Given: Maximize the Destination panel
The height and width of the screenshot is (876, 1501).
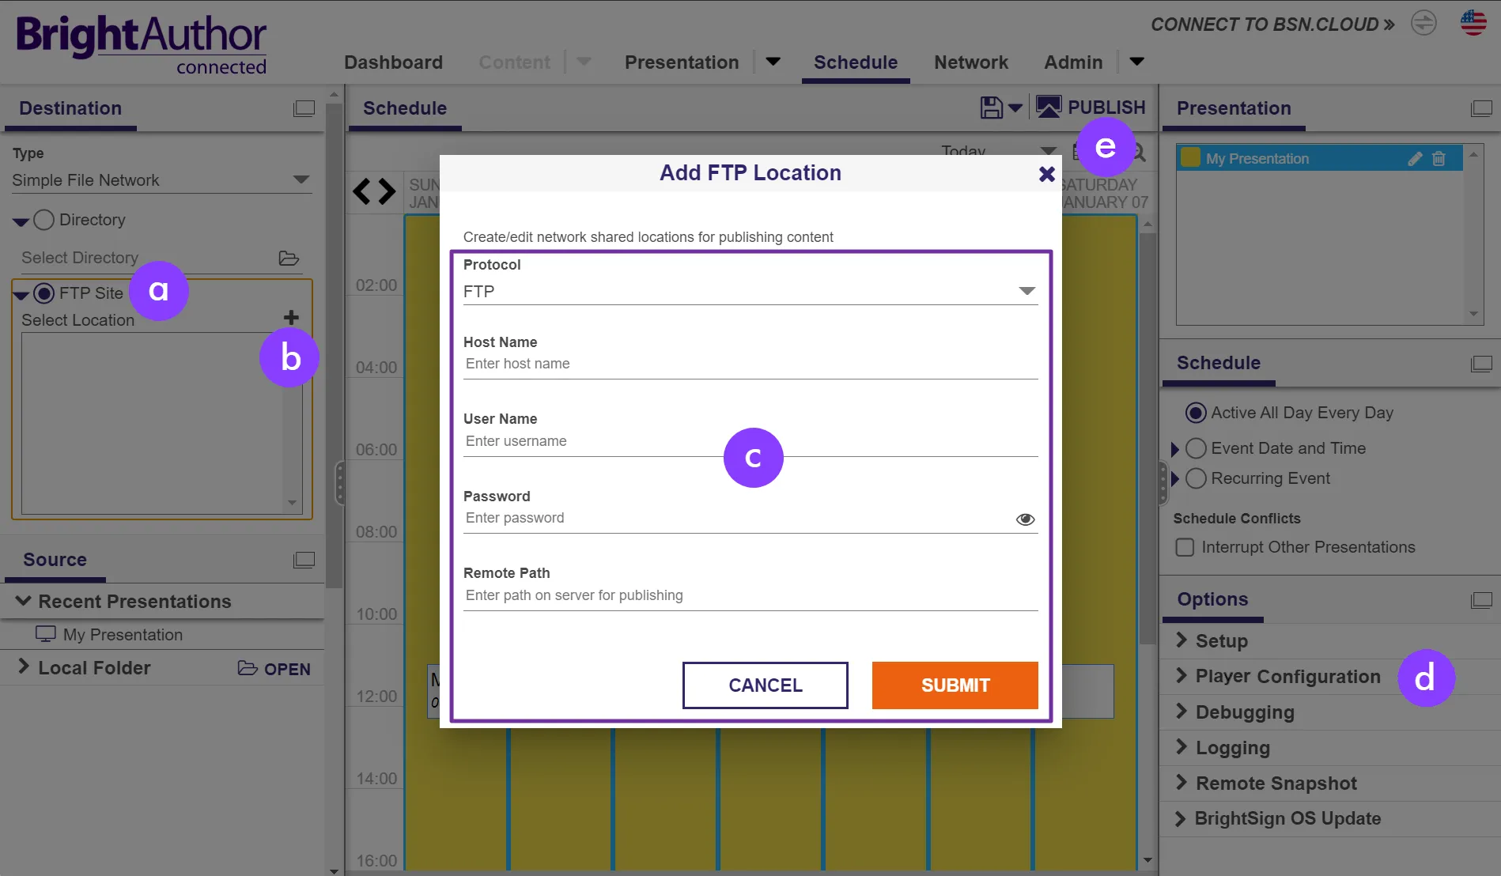Looking at the screenshot, I should [304, 108].
